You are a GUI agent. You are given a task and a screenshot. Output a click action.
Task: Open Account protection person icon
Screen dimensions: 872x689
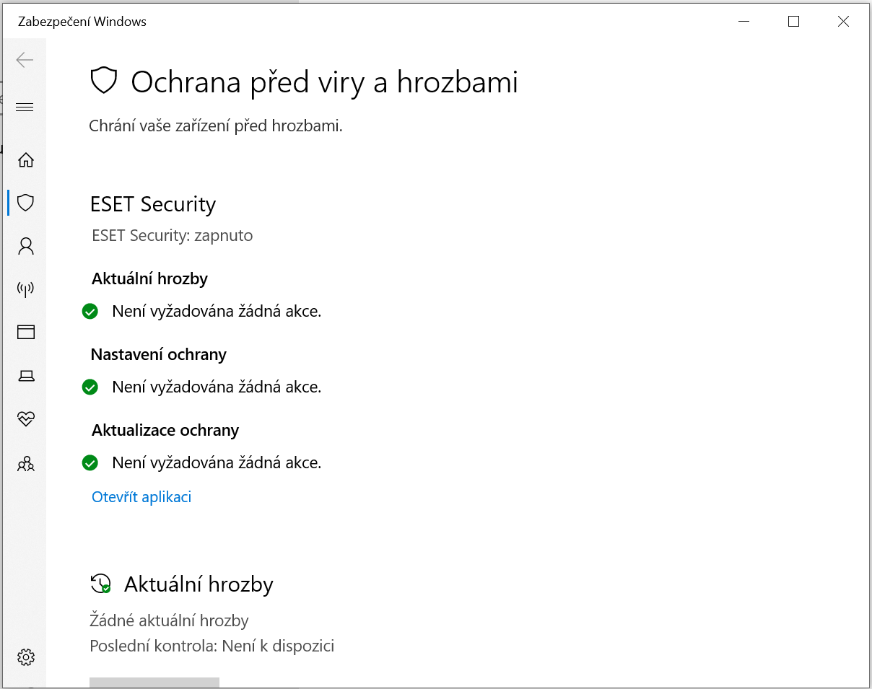[26, 247]
